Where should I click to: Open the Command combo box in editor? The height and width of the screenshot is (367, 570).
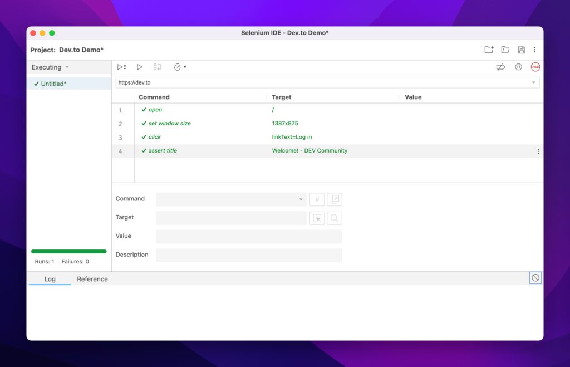point(231,199)
